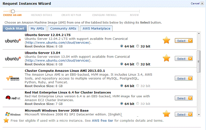Click the Windows logo for Windows Server 2008
The height and width of the screenshot is (130, 206).
click(13, 114)
